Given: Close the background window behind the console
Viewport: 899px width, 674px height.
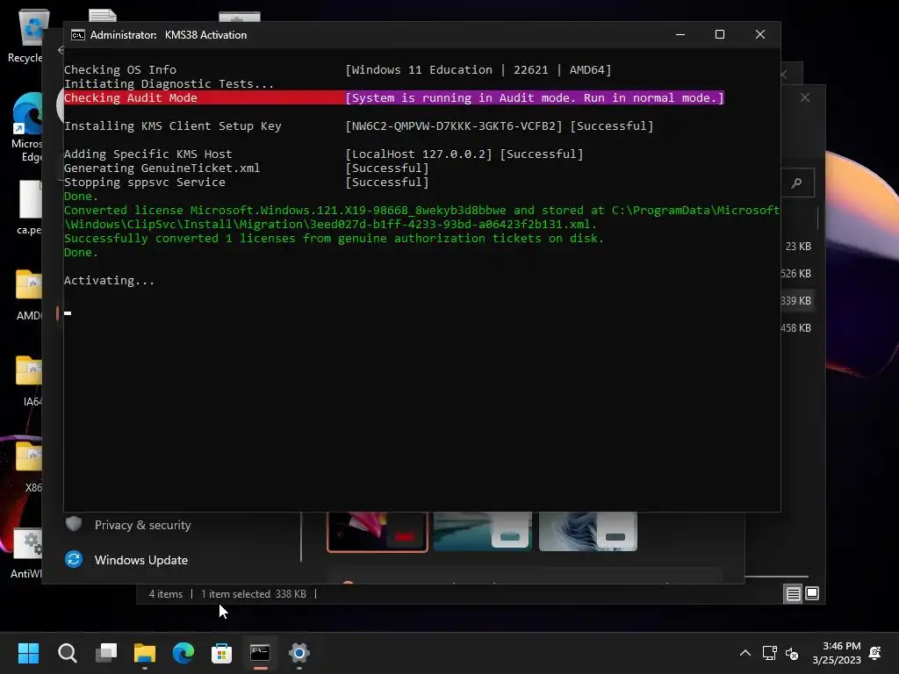Looking at the screenshot, I should click(805, 97).
